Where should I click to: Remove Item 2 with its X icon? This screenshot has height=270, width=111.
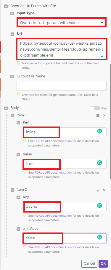[x=104, y=190]
